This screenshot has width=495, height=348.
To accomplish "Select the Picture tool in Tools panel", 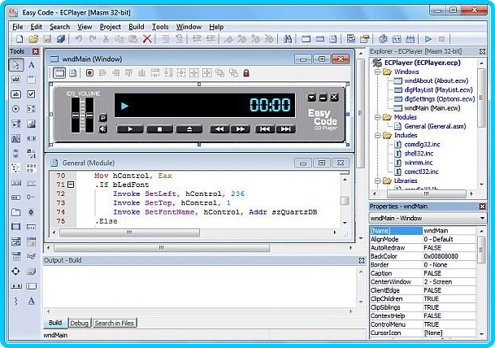I will (31, 124).
